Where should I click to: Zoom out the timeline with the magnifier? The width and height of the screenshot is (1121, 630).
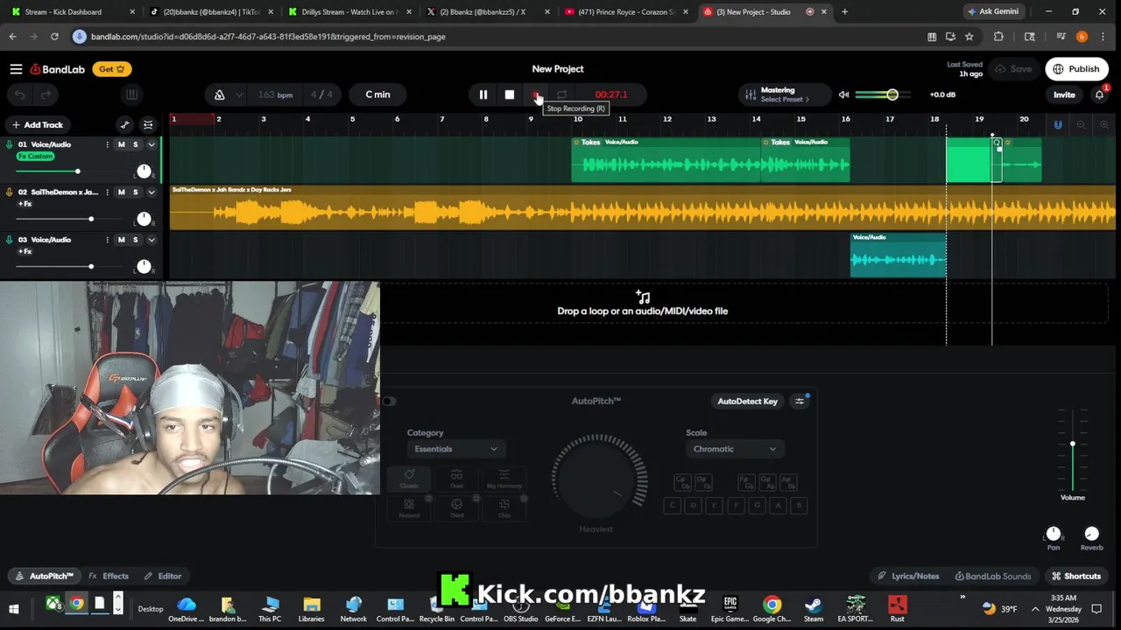pos(1081,125)
